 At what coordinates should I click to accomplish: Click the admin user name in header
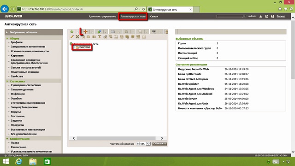point(252,16)
